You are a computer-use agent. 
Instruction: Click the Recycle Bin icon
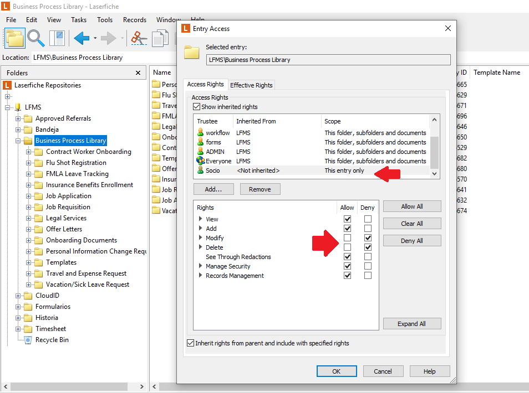click(28, 340)
